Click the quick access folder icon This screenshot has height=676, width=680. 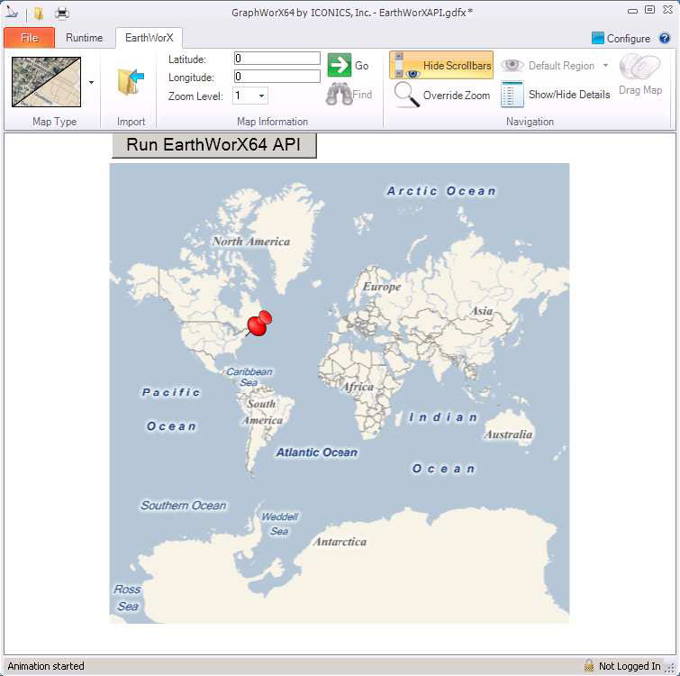tap(39, 13)
